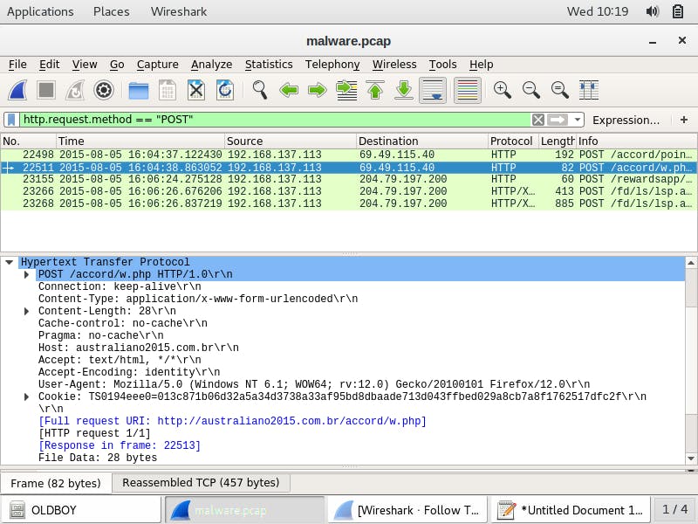The width and height of the screenshot is (698, 524).
Task: Select packet number 23268
Action: (348, 203)
